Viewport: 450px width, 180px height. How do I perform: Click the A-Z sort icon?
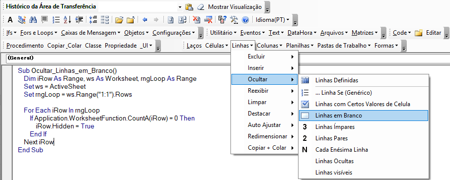pyautogui.click(x=68, y=20)
